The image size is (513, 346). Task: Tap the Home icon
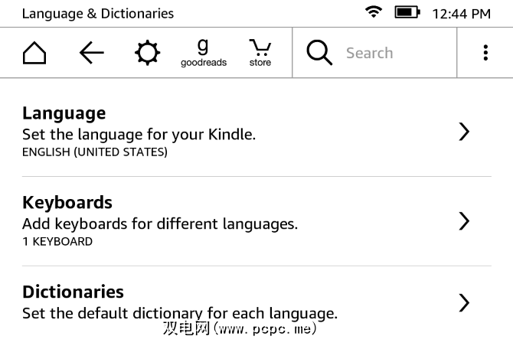34,53
